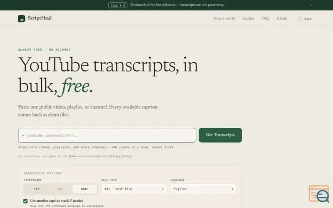
Task: Click the 'TRANSCRIPT OPTIONS' heading
Action: [43, 173]
